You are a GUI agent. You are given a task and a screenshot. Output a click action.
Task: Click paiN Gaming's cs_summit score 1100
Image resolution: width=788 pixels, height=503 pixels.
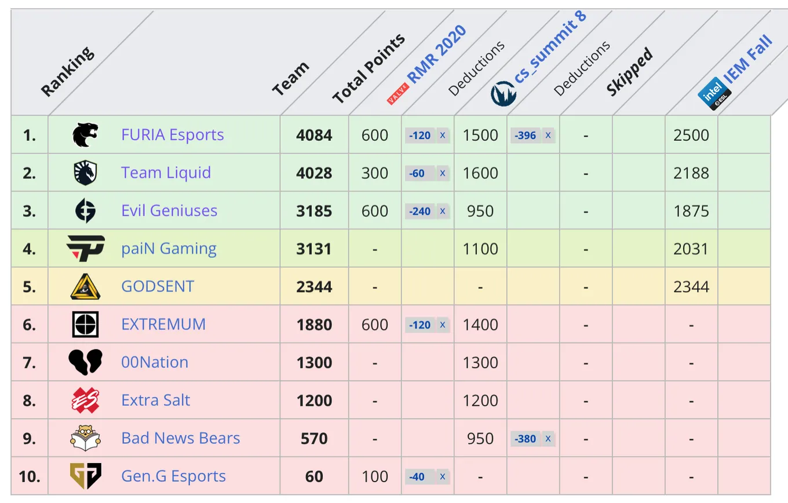(480, 249)
